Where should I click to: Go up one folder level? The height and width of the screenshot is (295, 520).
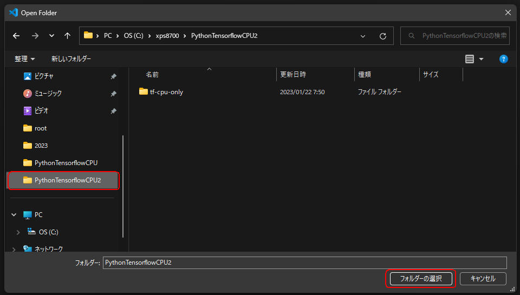coord(67,36)
